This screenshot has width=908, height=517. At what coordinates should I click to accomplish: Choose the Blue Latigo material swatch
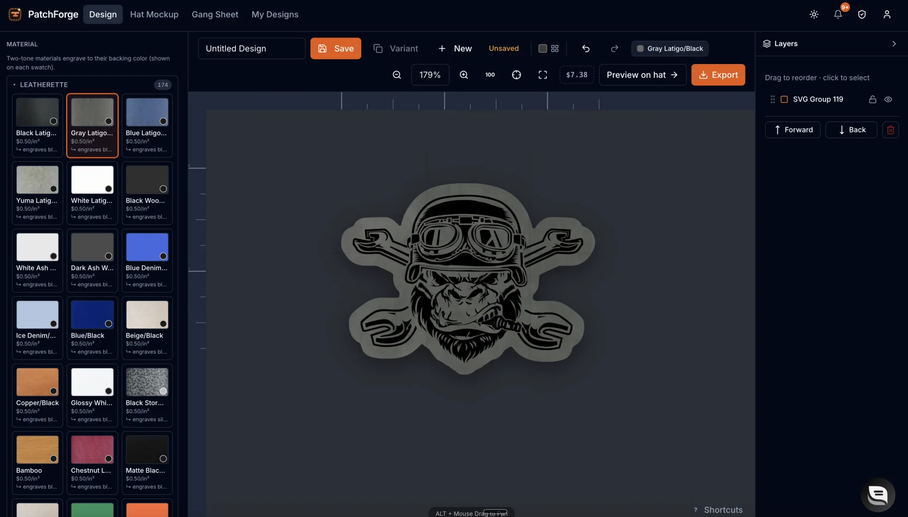point(147,126)
